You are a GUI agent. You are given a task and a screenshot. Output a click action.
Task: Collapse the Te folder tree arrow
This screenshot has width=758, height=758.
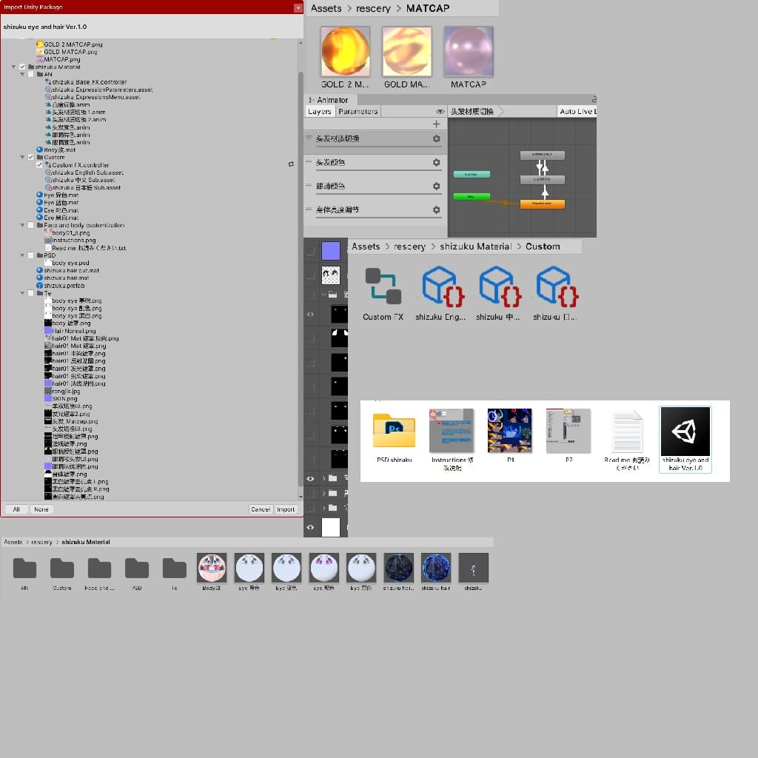click(x=21, y=293)
